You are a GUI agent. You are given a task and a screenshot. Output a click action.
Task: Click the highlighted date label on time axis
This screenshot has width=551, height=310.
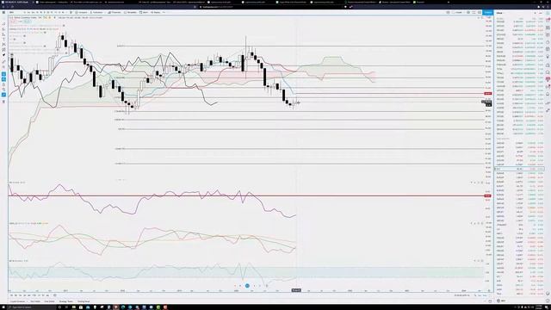296,290
